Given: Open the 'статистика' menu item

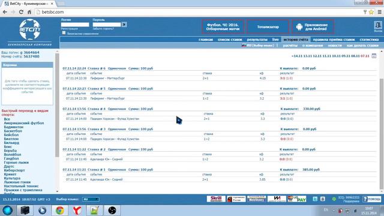Looking at the screenshot, I should pos(369,40).
